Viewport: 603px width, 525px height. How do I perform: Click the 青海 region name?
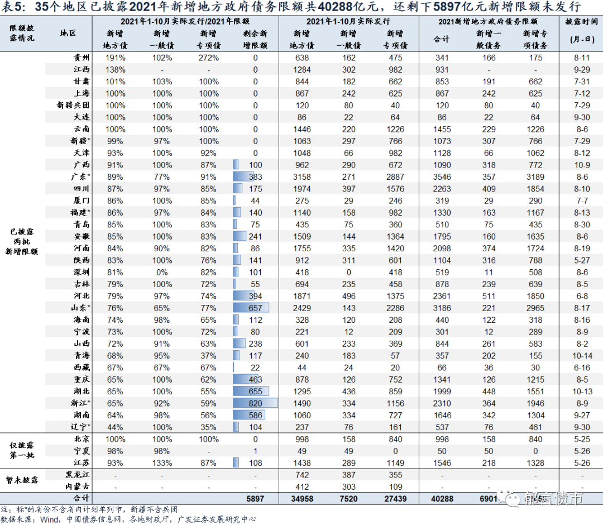coord(82,356)
